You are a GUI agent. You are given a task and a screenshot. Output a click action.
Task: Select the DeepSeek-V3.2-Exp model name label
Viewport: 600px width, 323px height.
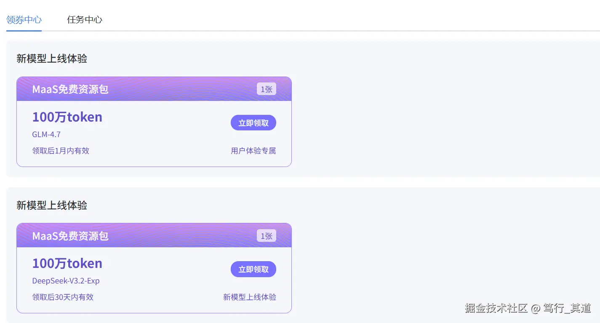66,281
